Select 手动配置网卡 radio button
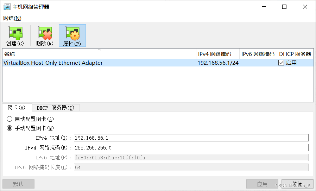Viewport: 316px width, 191px height. pos(10,128)
